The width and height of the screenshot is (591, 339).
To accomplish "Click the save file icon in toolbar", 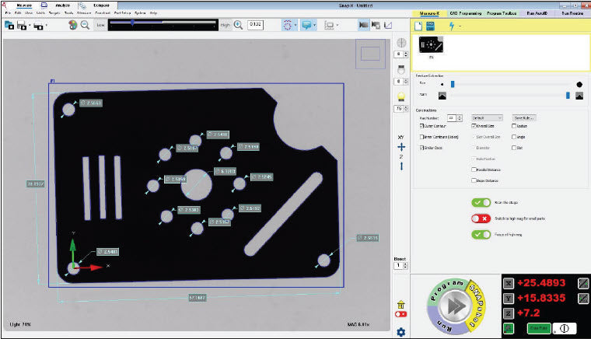I will tap(22, 25).
